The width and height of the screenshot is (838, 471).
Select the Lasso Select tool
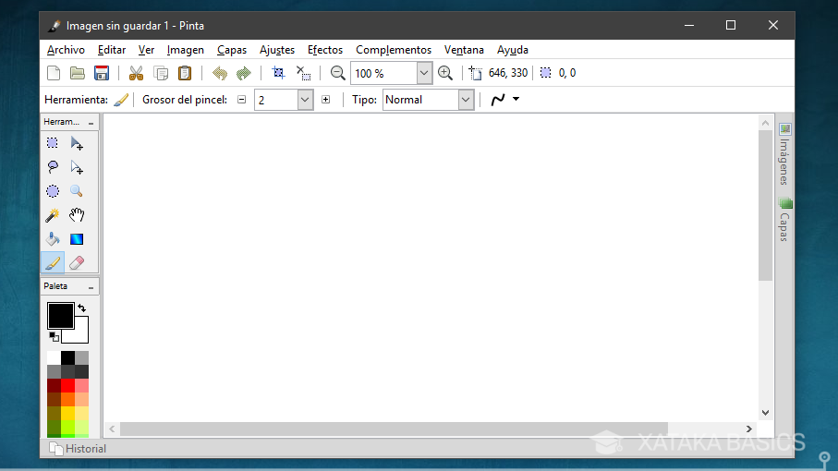click(53, 167)
